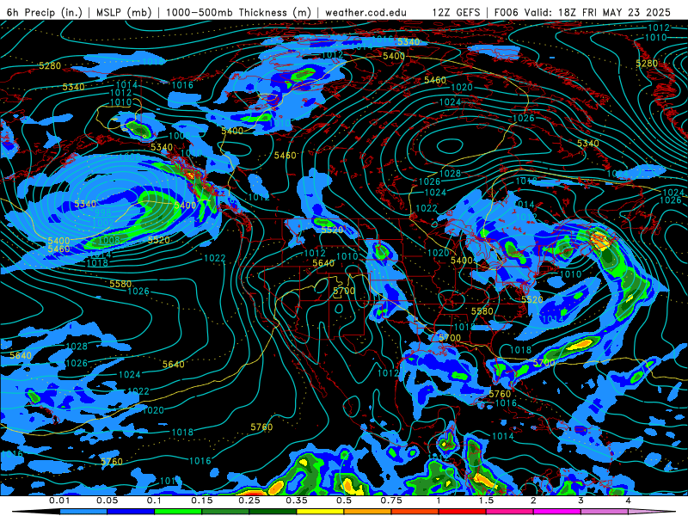Select the magenta 2 inch legend swatch
Screen dimensions: 688x516
[x=557, y=512]
